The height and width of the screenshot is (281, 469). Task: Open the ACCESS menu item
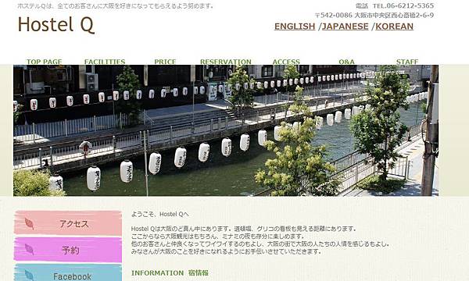[x=286, y=62]
